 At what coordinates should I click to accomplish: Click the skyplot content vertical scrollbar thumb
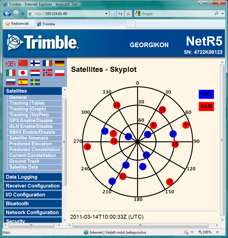[x=222, y=140]
